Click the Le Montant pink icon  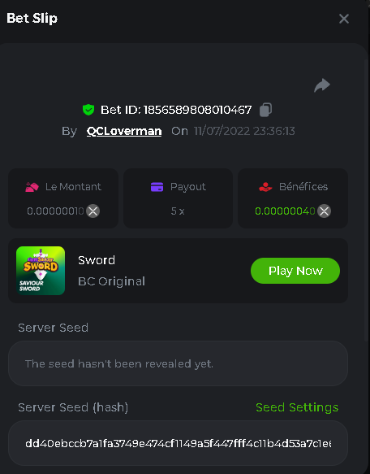pos(32,187)
